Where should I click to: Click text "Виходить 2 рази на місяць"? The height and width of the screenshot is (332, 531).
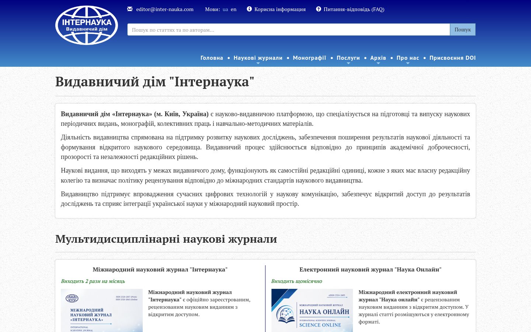(x=93, y=281)
